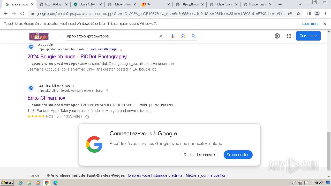Go back with the browser back arrow

pos(6,13)
